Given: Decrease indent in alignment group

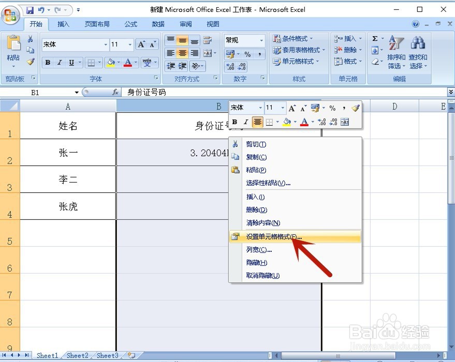Looking at the screenshot, I should pos(171,66).
